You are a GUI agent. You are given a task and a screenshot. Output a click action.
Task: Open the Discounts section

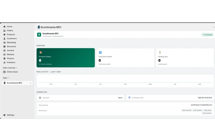pos(11,46)
